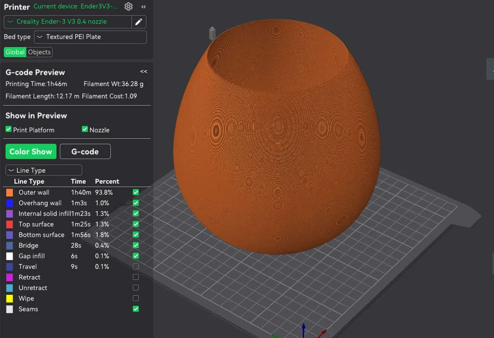
Task: Enable Travel line visibility
Action: click(x=136, y=267)
